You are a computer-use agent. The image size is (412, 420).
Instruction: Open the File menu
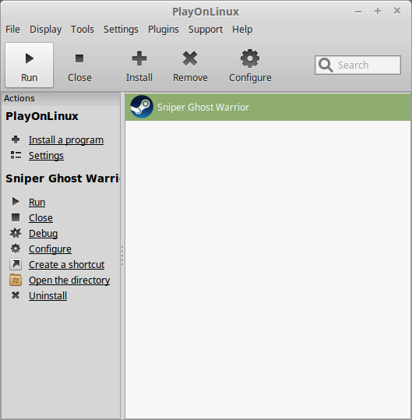(x=12, y=29)
